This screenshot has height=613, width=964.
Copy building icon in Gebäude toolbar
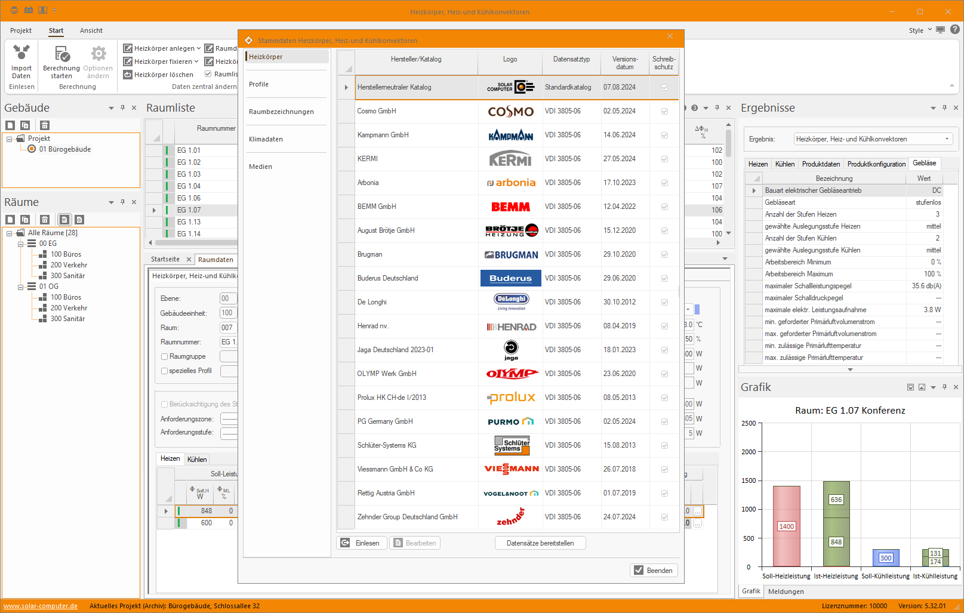pos(25,125)
